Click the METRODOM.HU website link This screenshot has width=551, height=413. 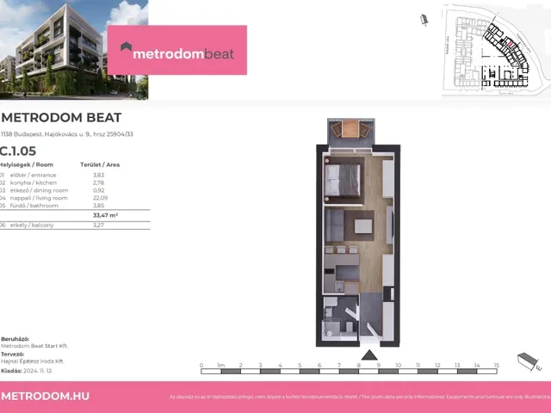(45, 397)
